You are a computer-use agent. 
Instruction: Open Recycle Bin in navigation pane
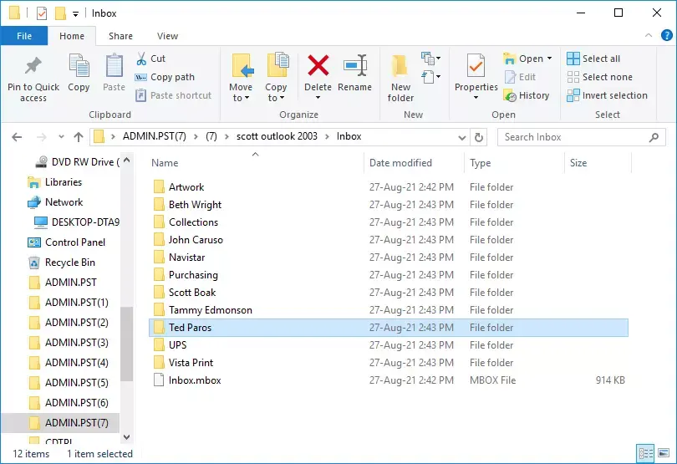pyautogui.click(x=61, y=263)
